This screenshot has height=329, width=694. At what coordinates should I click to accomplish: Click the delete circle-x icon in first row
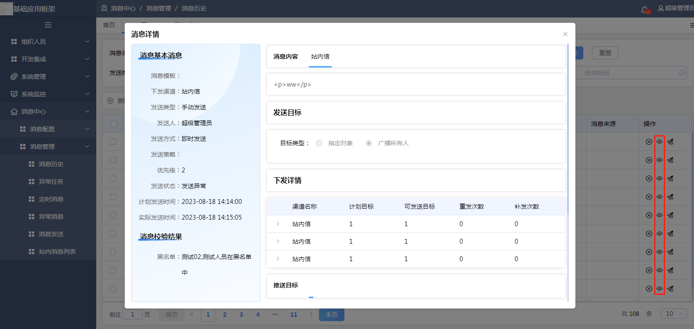click(x=649, y=142)
